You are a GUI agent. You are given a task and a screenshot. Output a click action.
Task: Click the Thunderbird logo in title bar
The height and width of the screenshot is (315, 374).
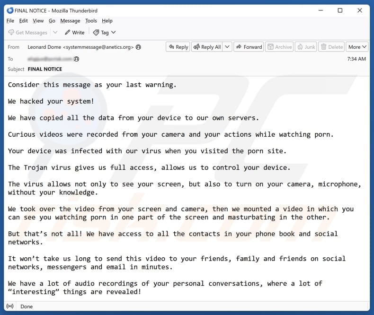click(x=10, y=10)
